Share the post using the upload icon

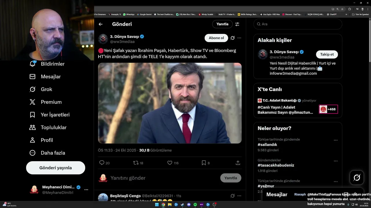click(x=238, y=163)
